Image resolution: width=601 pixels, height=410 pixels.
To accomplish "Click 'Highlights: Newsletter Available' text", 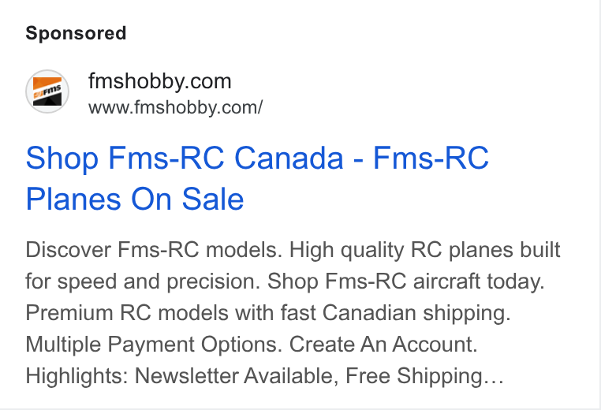I will pyautogui.click(x=182, y=375).
